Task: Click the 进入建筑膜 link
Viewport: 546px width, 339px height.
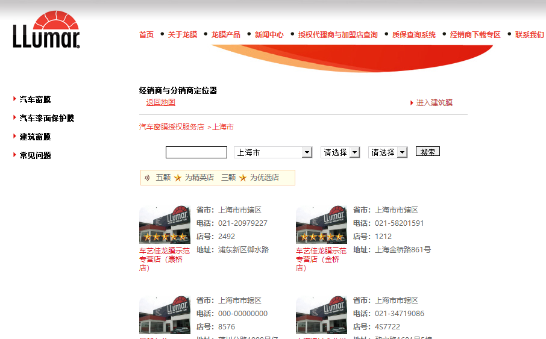Action: (435, 103)
